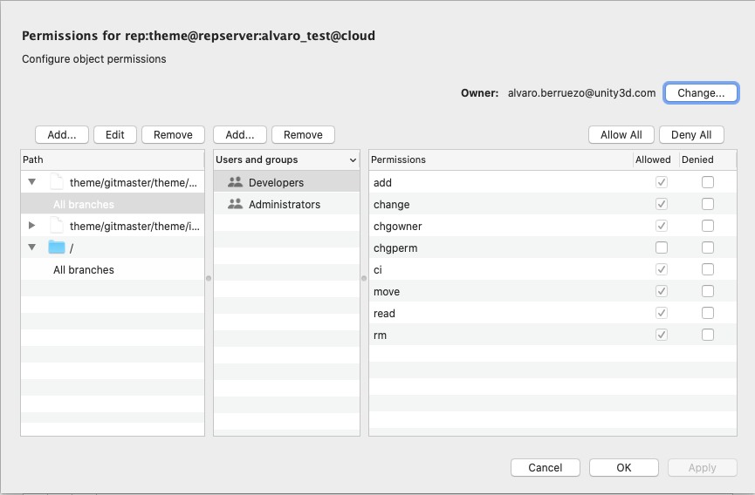Toggle Denied checkbox for move permission
The image size is (755, 495).
[x=708, y=291]
